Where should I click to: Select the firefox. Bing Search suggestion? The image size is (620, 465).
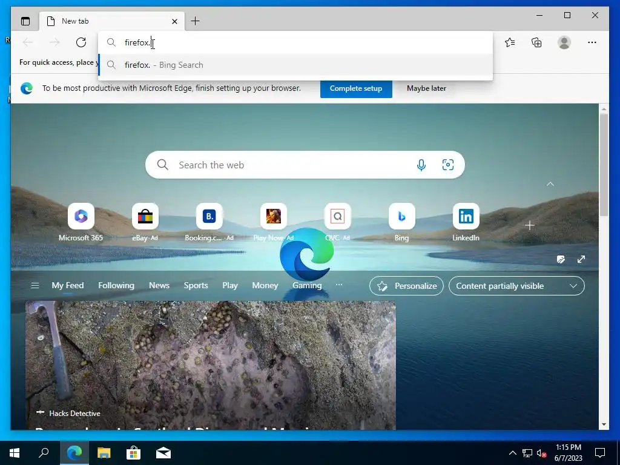coord(295,65)
